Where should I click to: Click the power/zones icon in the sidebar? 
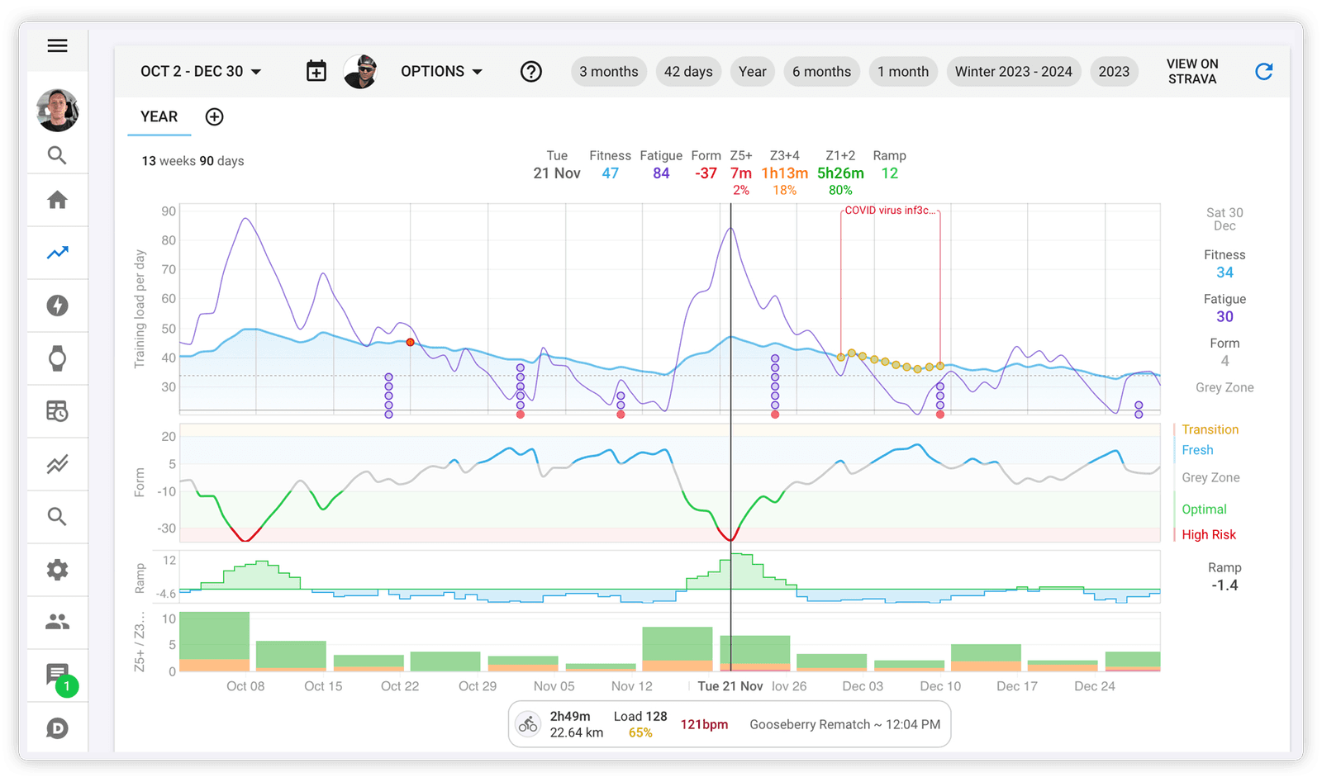pyautogui.click(x=57, y=306)
